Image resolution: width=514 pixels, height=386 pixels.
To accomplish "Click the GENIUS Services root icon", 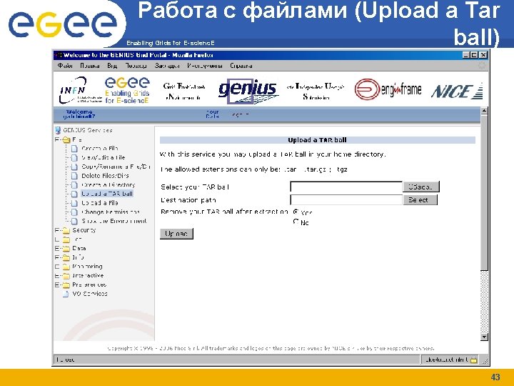I will (x=58, y=131).
